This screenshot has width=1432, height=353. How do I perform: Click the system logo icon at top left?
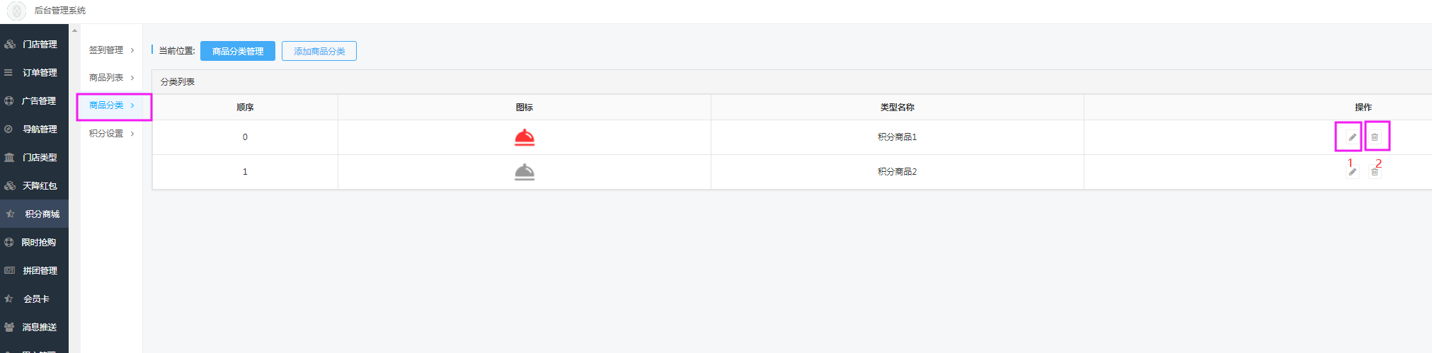(17, 11)
